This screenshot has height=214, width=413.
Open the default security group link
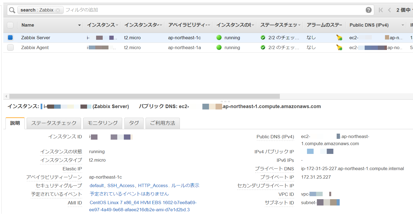(x=97, y=186)
